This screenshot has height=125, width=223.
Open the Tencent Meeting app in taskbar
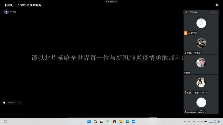click(x=134, y=121)
